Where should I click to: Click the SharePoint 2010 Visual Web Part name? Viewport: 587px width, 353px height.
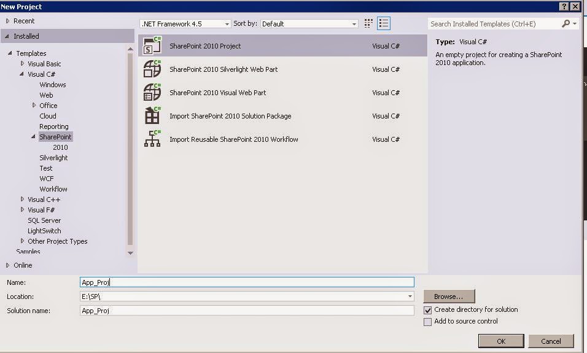tap(217, 93)
